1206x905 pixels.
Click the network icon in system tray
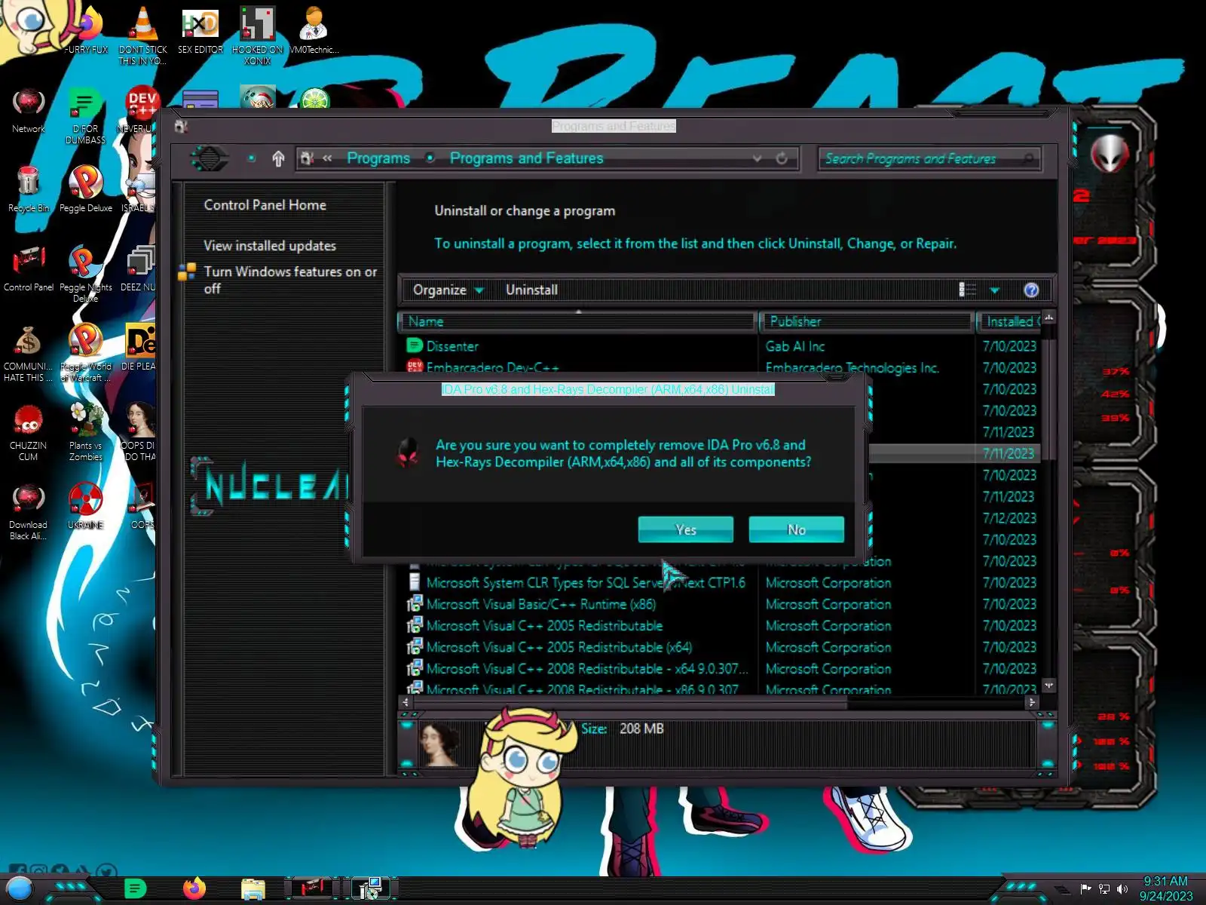[1104, 888]
